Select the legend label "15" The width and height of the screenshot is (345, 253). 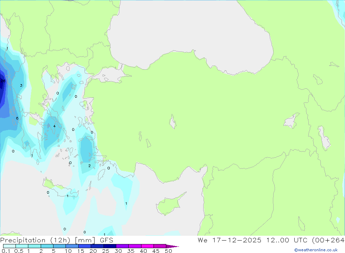[80, 251]
